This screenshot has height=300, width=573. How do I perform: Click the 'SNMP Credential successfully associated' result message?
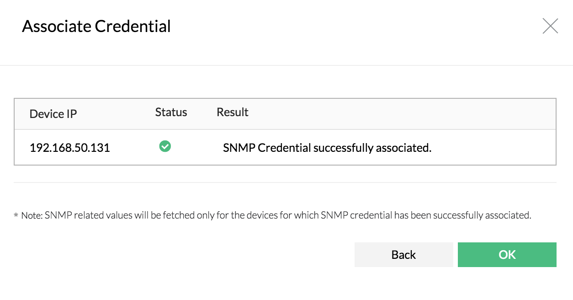[327, 148]
